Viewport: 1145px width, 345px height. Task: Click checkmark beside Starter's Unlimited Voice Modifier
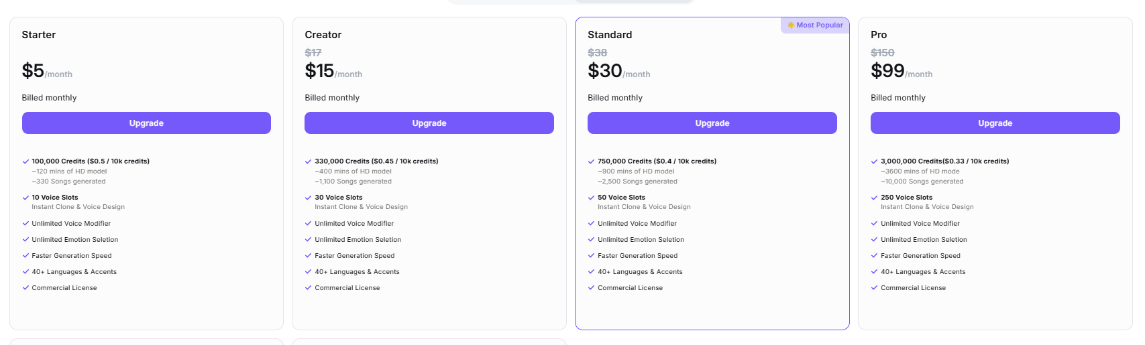25,224
